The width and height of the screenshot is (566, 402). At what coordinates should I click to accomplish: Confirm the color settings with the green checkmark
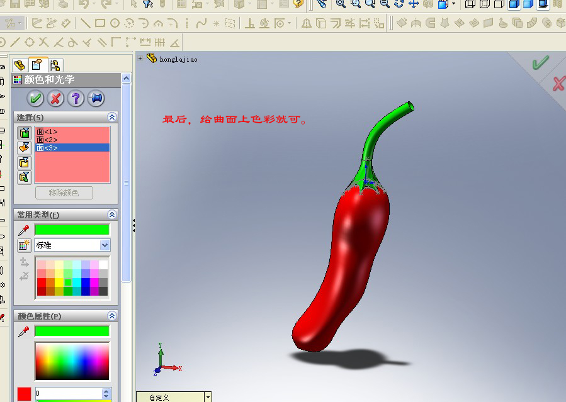pyautogui.click(x=35, y=98)
